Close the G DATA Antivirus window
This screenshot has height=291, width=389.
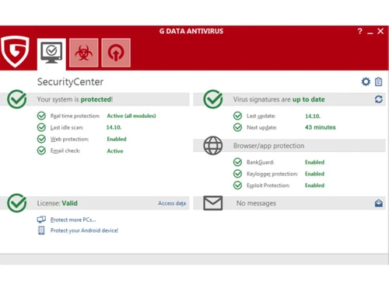tap(380, 31)
